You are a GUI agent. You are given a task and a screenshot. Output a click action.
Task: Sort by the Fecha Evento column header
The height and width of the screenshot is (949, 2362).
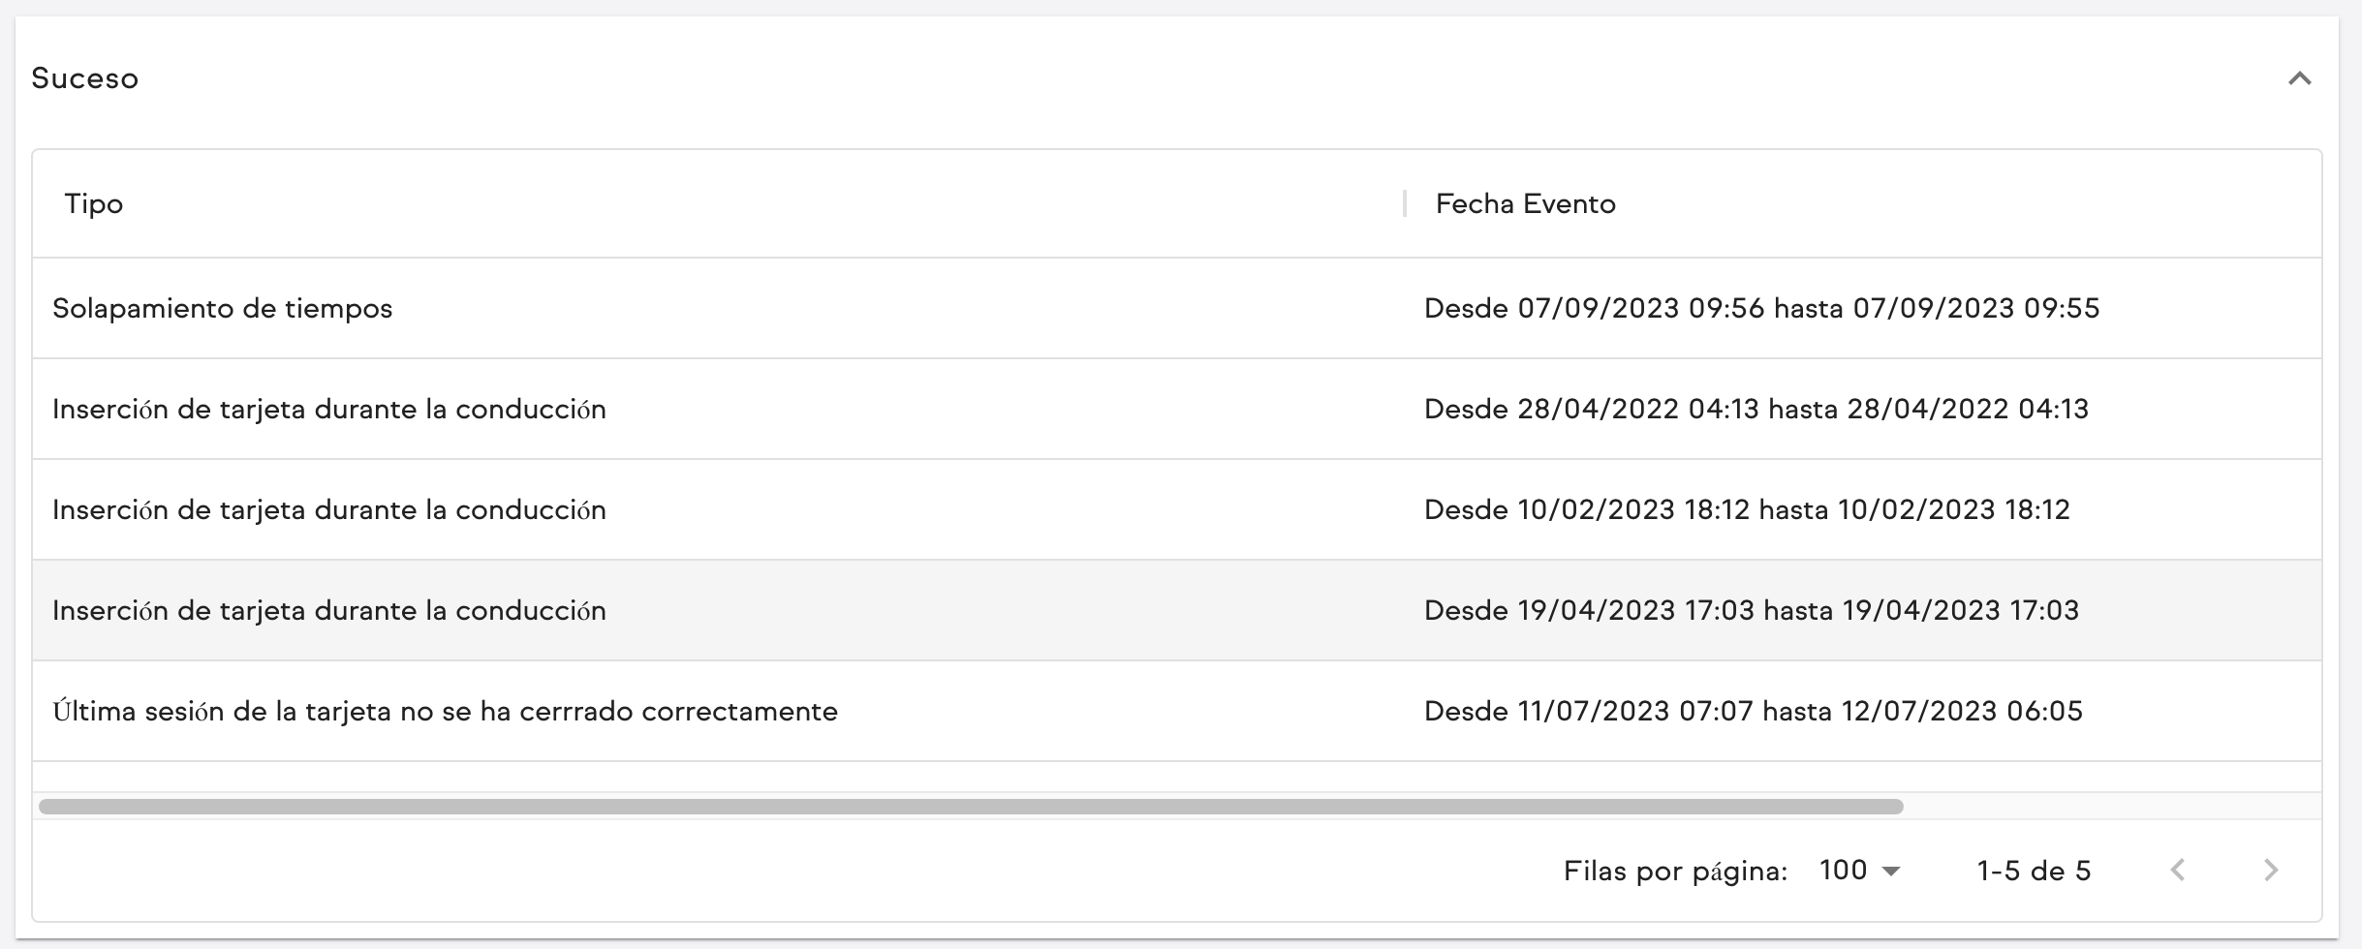(1524, 203)
